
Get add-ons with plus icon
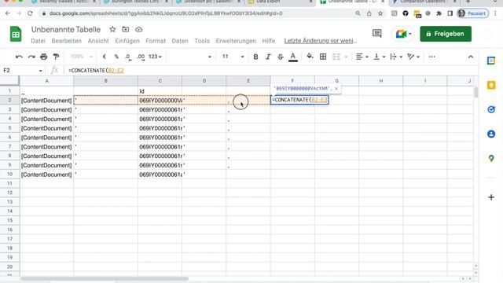pyautogui.click(x=491, y=197)
